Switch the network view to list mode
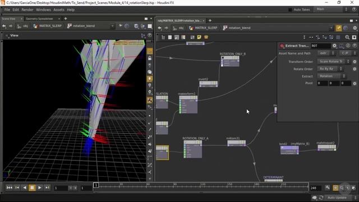 coord(170,38)
